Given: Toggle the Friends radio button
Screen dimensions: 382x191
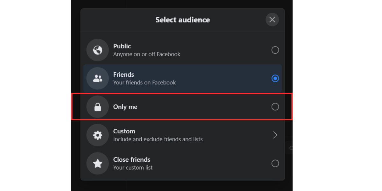Looking at the screenshot, I should 275,78.
